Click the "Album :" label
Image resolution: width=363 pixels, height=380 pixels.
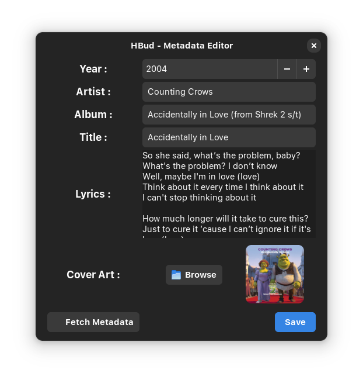(93, 115)
